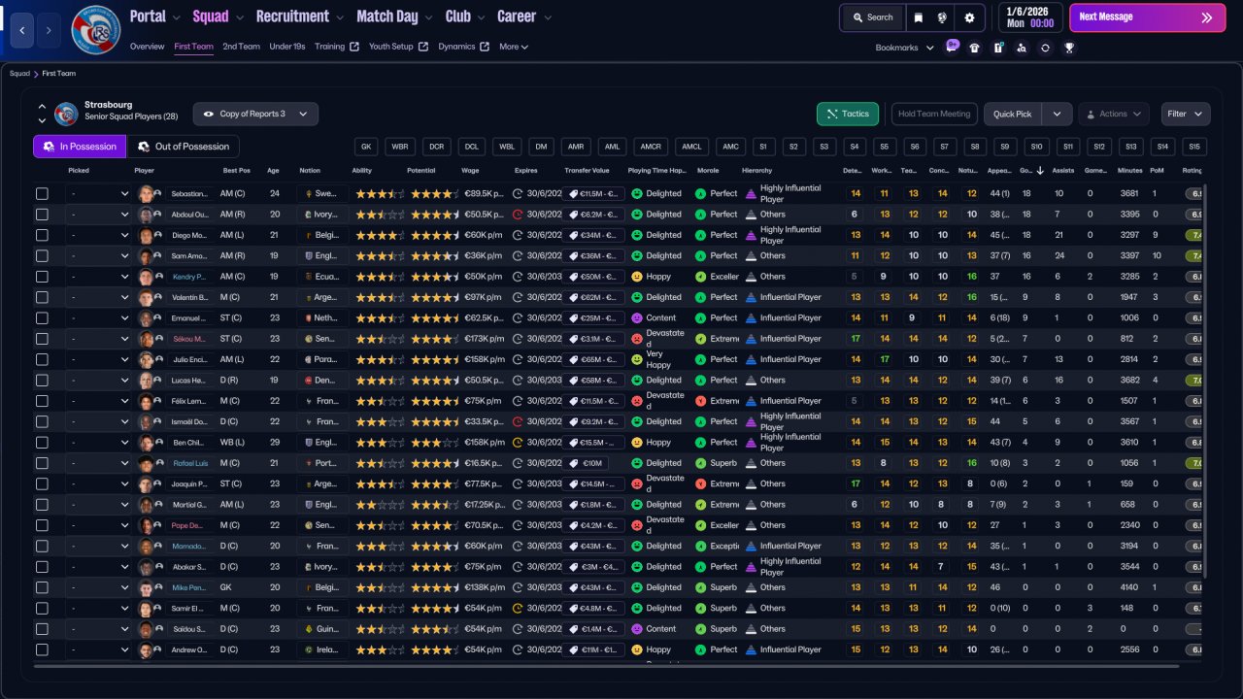1243x699 pixels.
Task: Go forward using the right navigation arrow
Action: (x=49, y=30)
